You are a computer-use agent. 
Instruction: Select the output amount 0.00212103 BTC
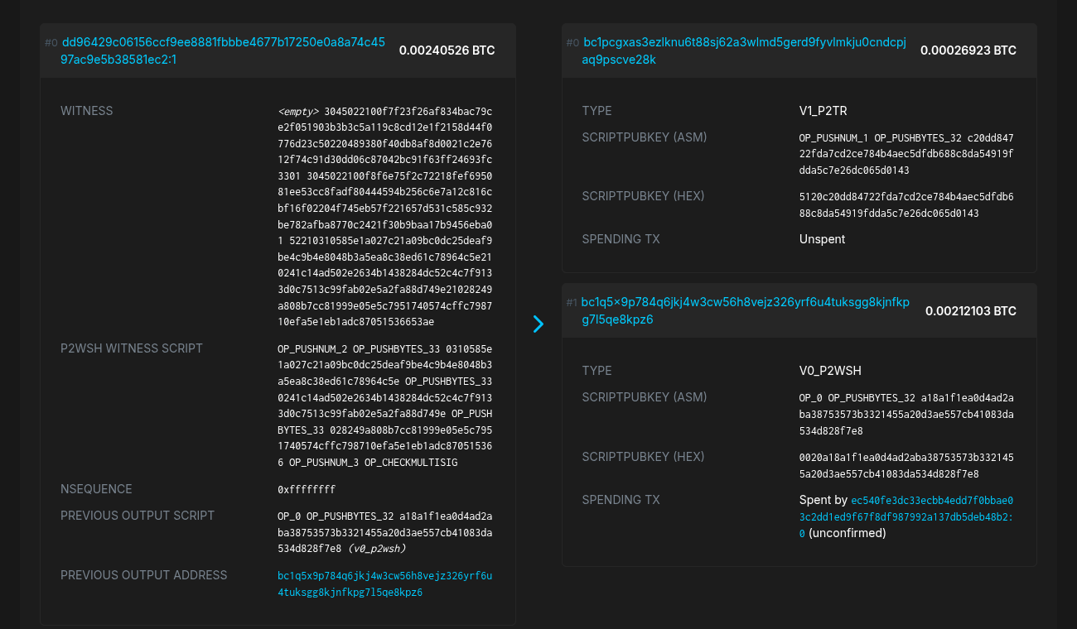point(971,311)
